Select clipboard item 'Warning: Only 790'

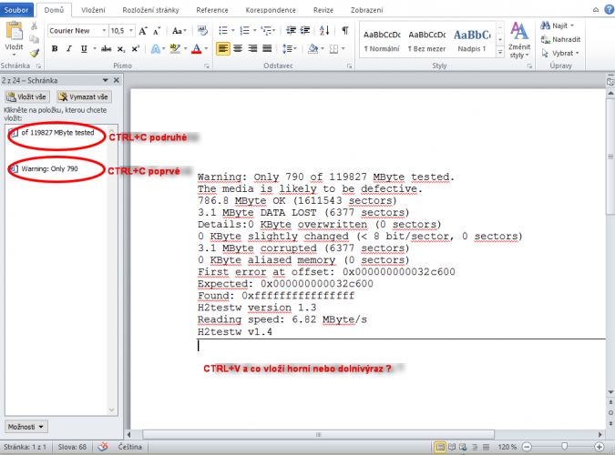pos(49,169)
